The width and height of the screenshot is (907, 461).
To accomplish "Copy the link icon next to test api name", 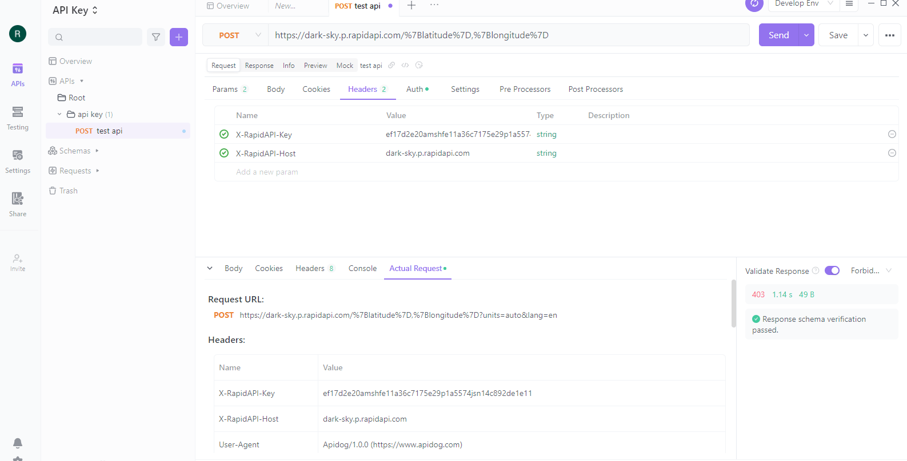I will (391, 65).
